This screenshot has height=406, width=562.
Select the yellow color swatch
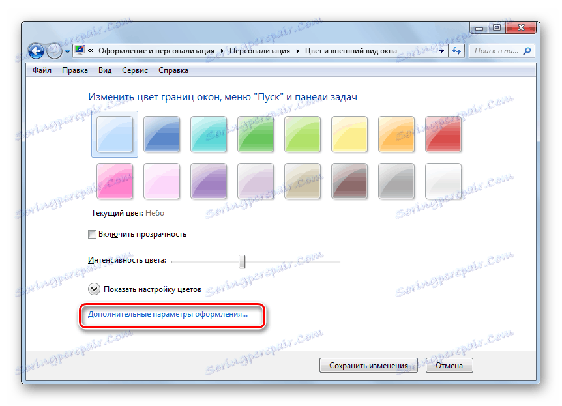(349, 134)
